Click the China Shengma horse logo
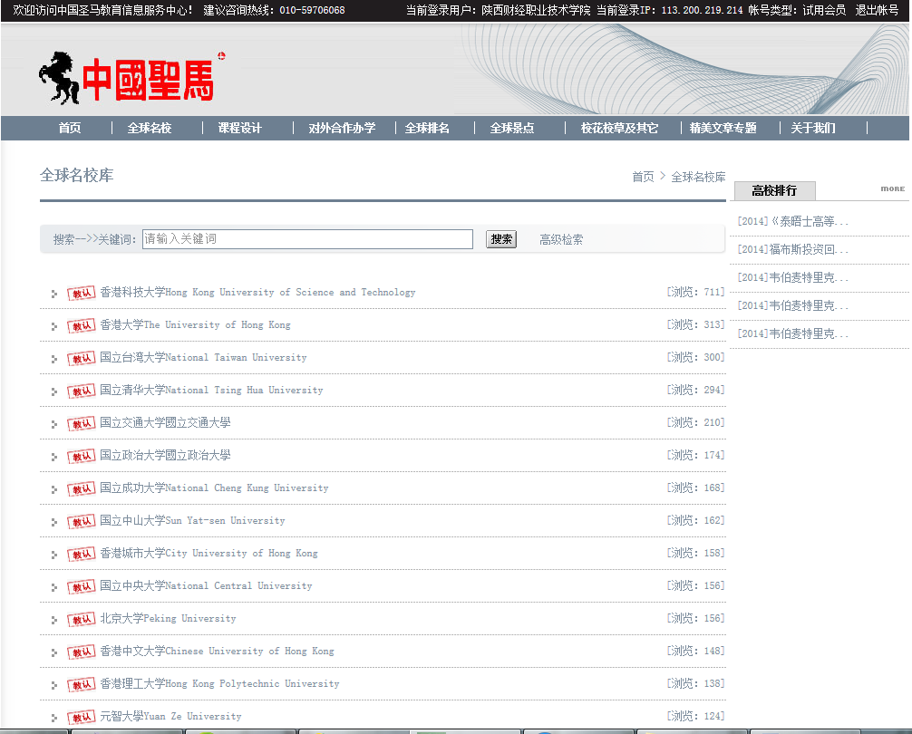Screen dimensions: 912x734 [x=127, y=78]
